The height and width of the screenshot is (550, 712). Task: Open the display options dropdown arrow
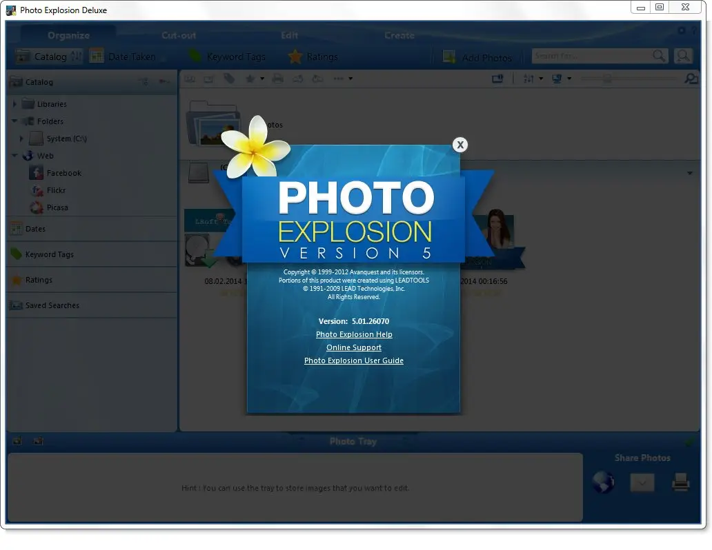pyautogui.click(x=569, y=79)
